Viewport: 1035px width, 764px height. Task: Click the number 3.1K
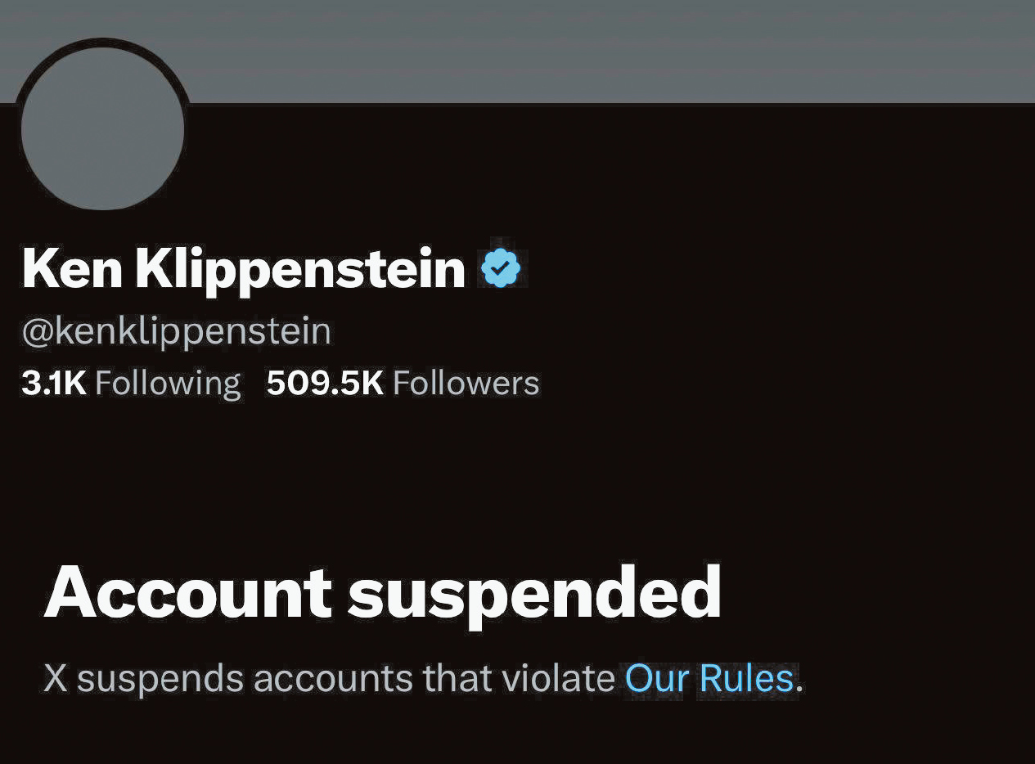[54, 383]
